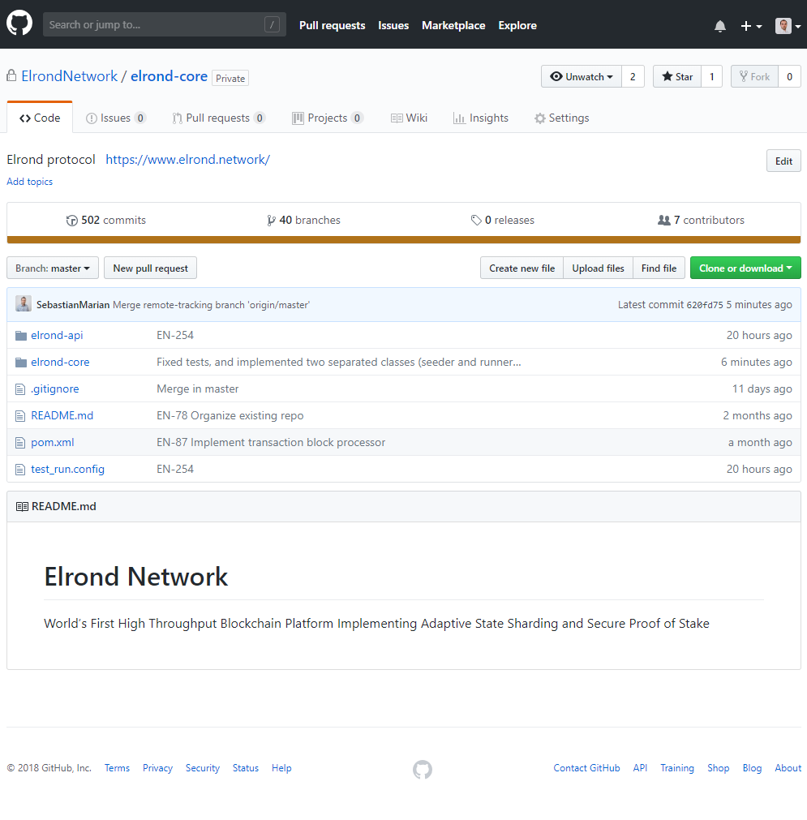Viewport: 807px width, 820px height.
Task: Open SebastianMarian author link
Action: point(73,305)
